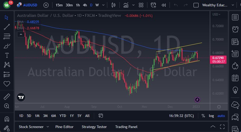Open the user profile menu avatar
241x132 pixels.
click(7, 5)
